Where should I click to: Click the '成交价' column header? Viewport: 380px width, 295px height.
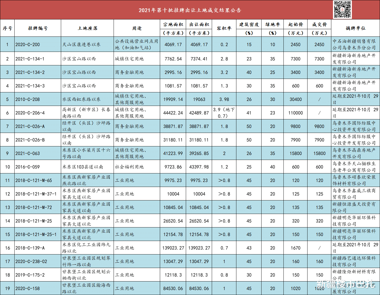click(319, 25)
